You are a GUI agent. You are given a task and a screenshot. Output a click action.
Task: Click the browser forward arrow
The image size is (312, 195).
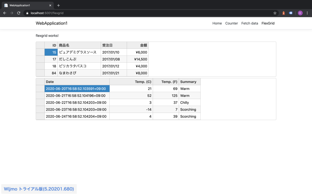[x=12, y=13]
